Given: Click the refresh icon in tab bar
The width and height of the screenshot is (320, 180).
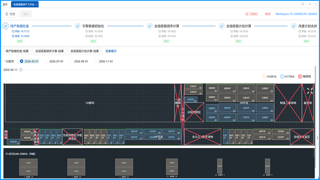Looking at the screenshot, I should 303,4.
